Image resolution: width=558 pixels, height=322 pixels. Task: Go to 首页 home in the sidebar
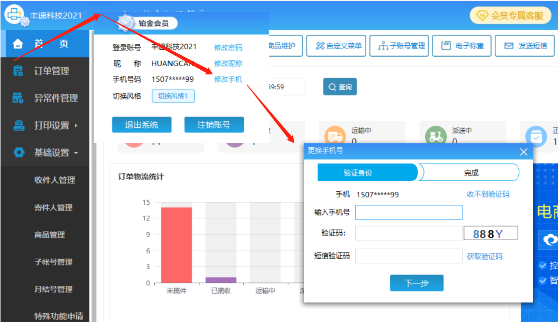pyautogui.click(x=44, y=44)
